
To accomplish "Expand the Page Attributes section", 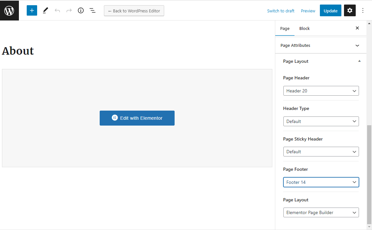I will [321, 46].
